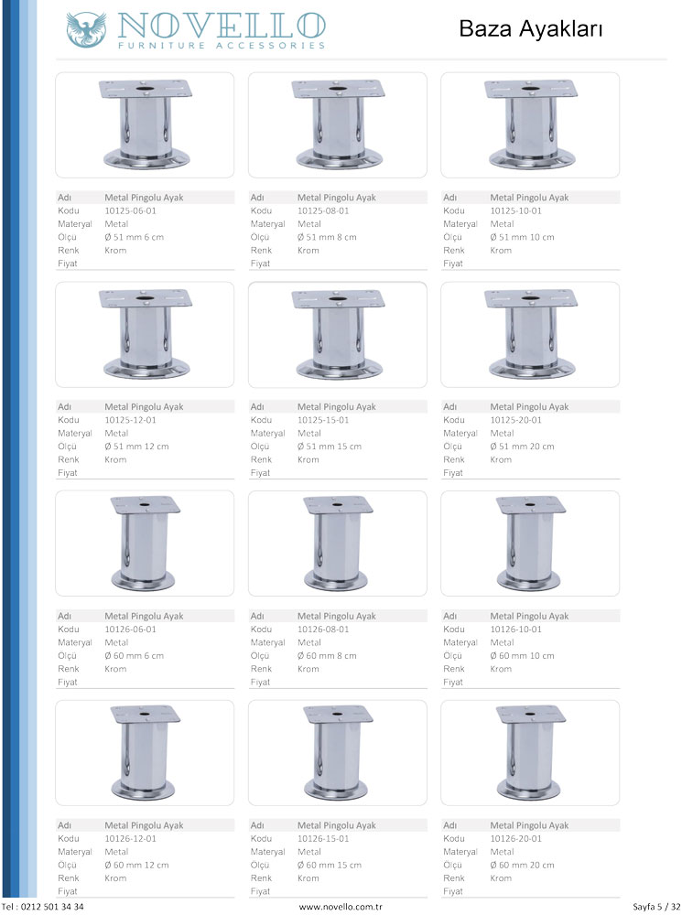View the 10126-10-01 product picture

click(x=530, y=544)
